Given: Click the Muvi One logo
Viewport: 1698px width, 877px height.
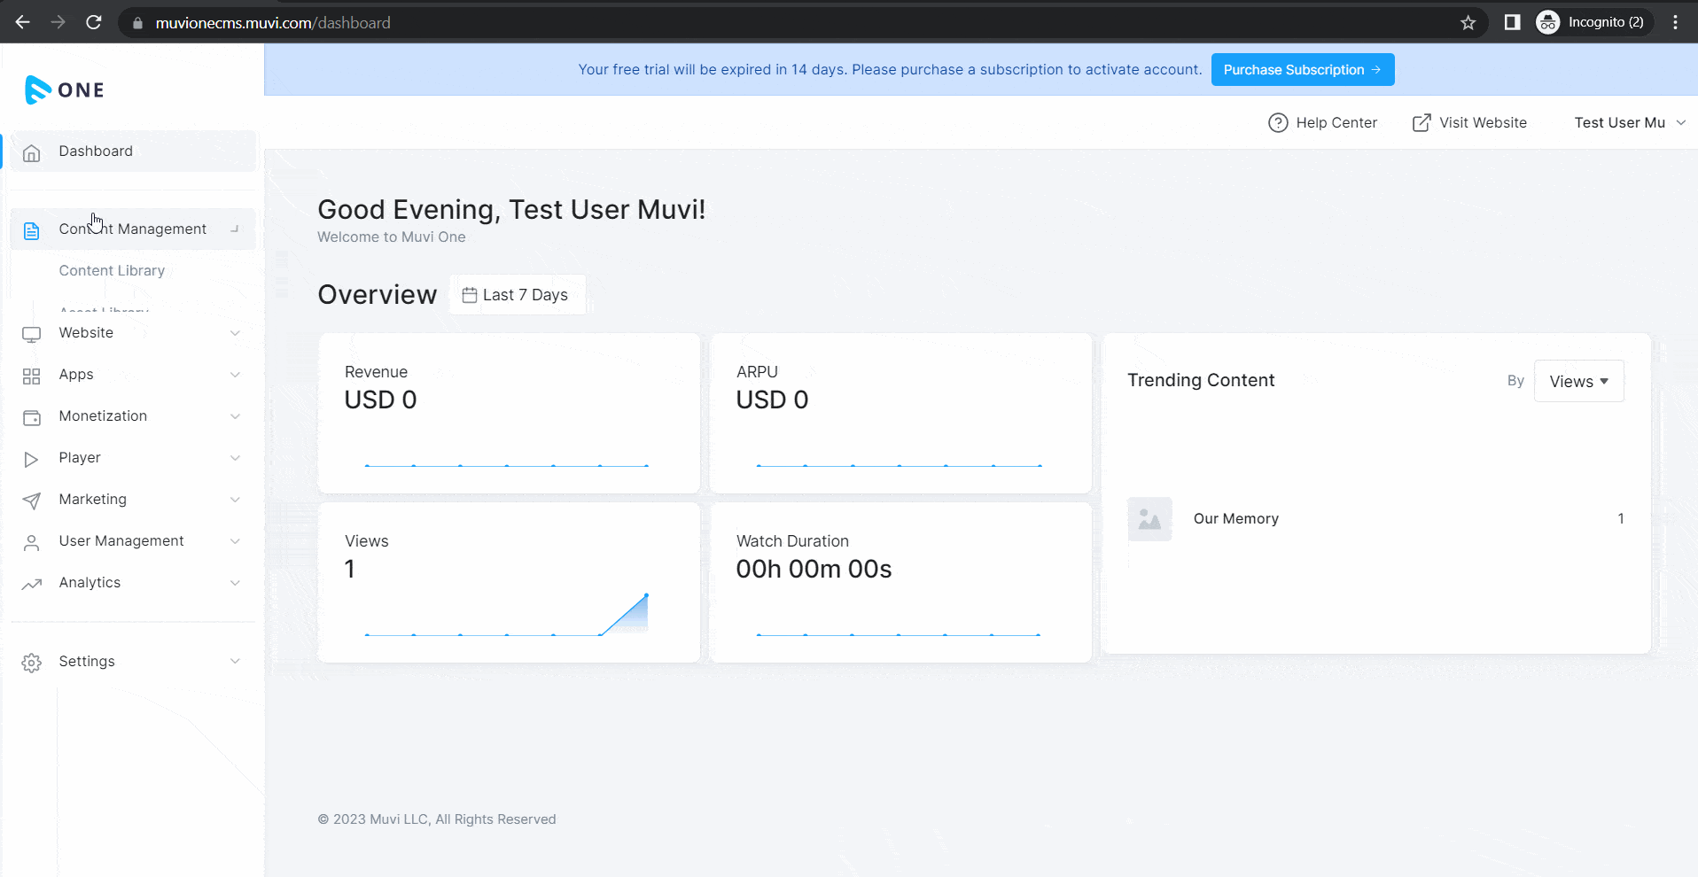Looking at the screenshot, I should [x=65, y=89].
